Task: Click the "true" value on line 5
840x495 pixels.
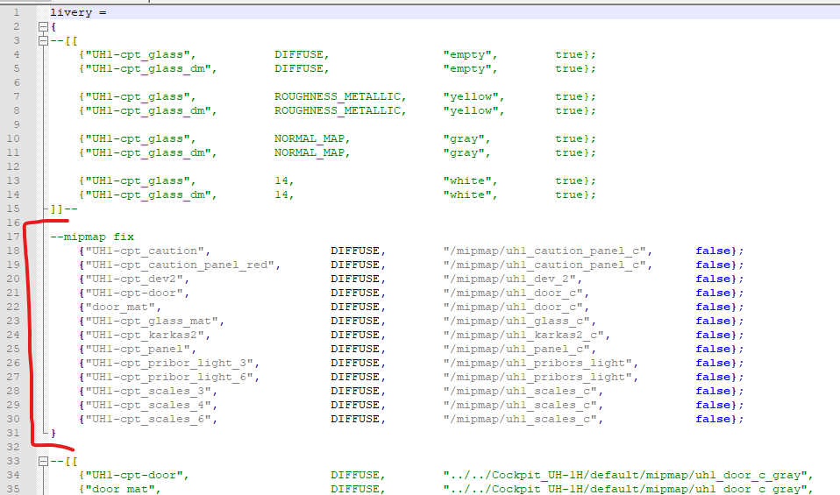Action: 569,68
